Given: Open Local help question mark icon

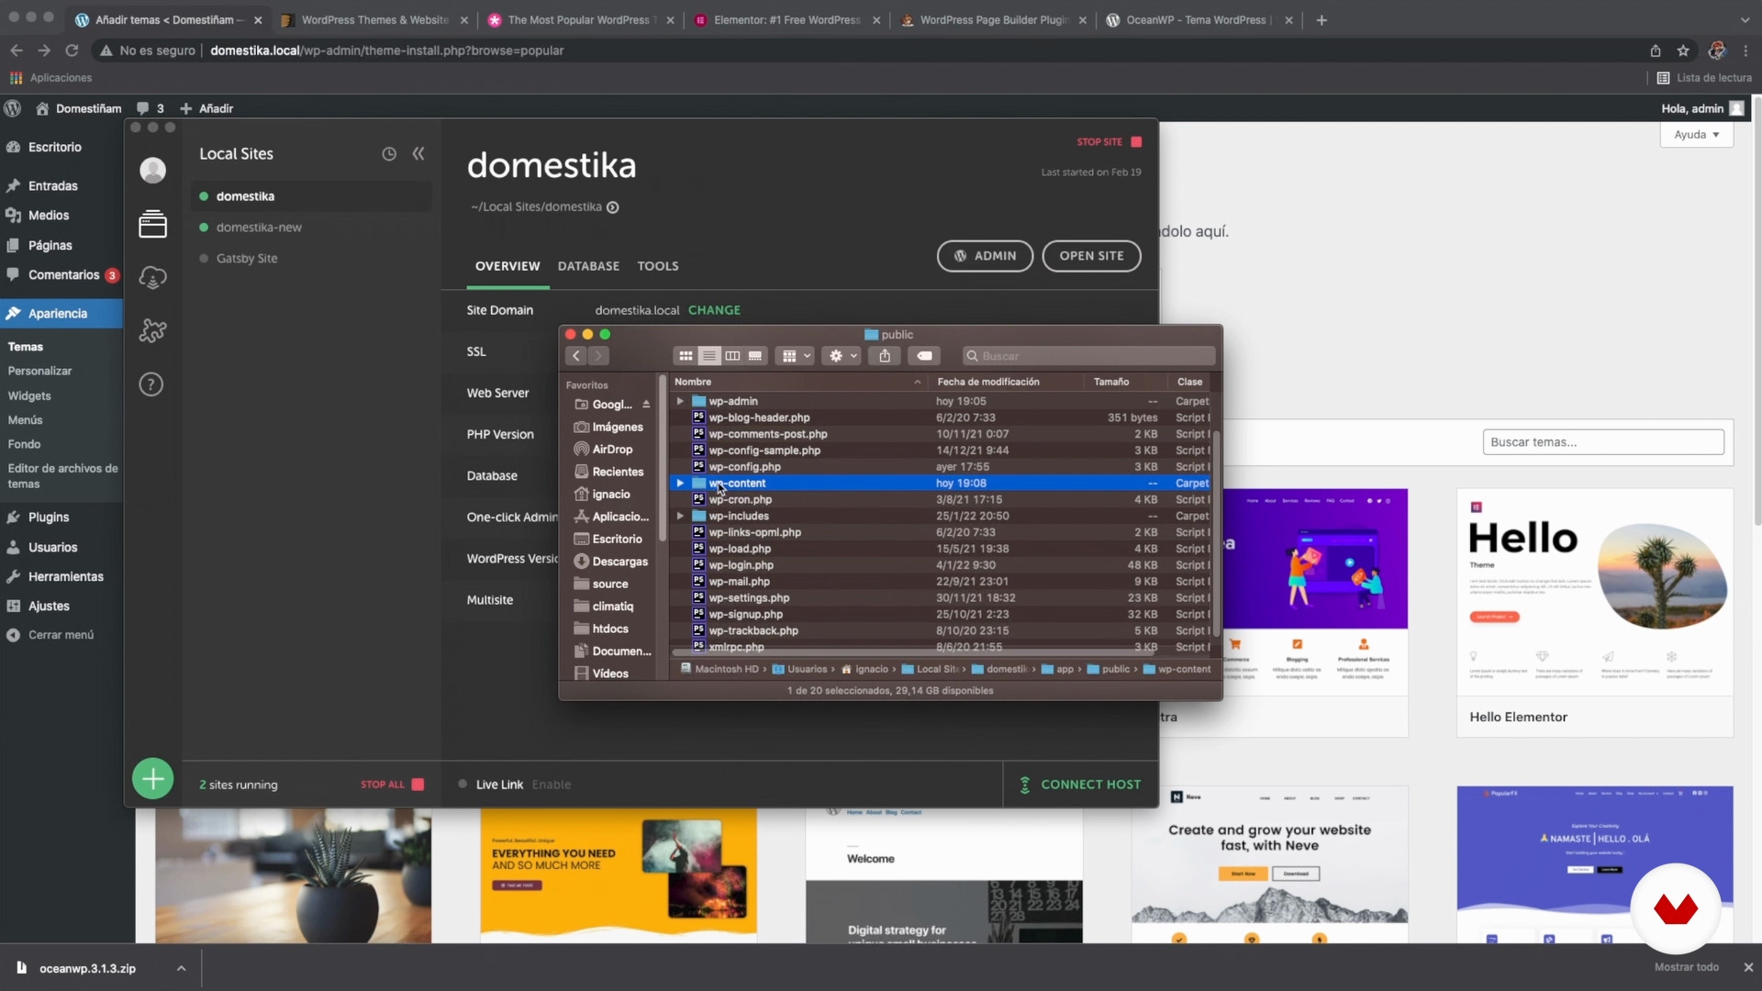Looking at the screenshot, I should pyautogui.click(x=151, y=384).
